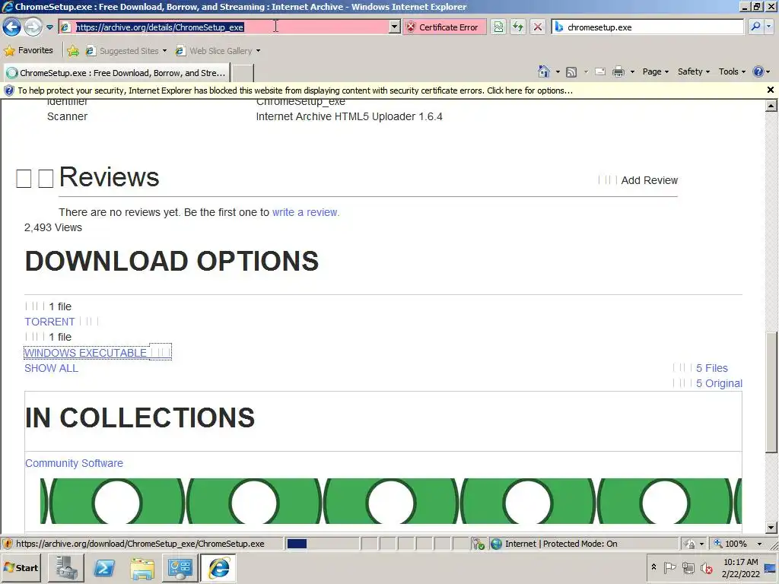Viewport: 779px width, 584px height.
Task: Open the Page menu
Action: (655, 71)
